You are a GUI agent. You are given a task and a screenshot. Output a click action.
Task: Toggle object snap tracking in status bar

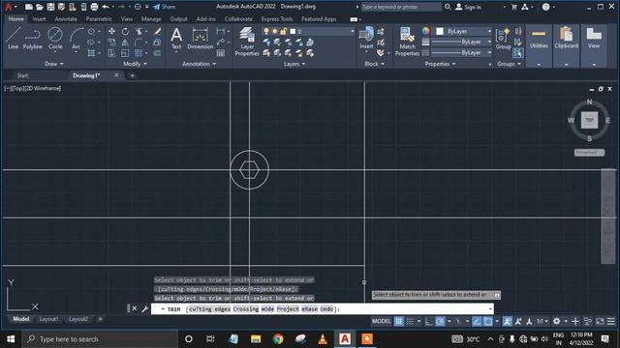478,321
